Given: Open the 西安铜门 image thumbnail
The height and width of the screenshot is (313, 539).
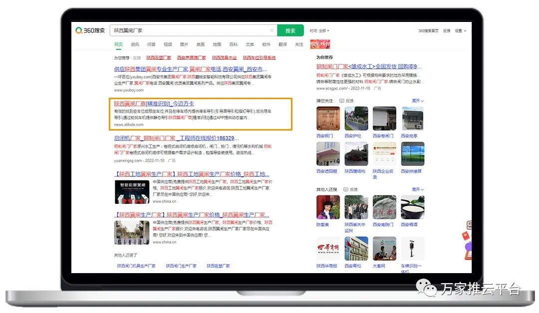Looking at the screenshot, I should (x=328, y=118).
